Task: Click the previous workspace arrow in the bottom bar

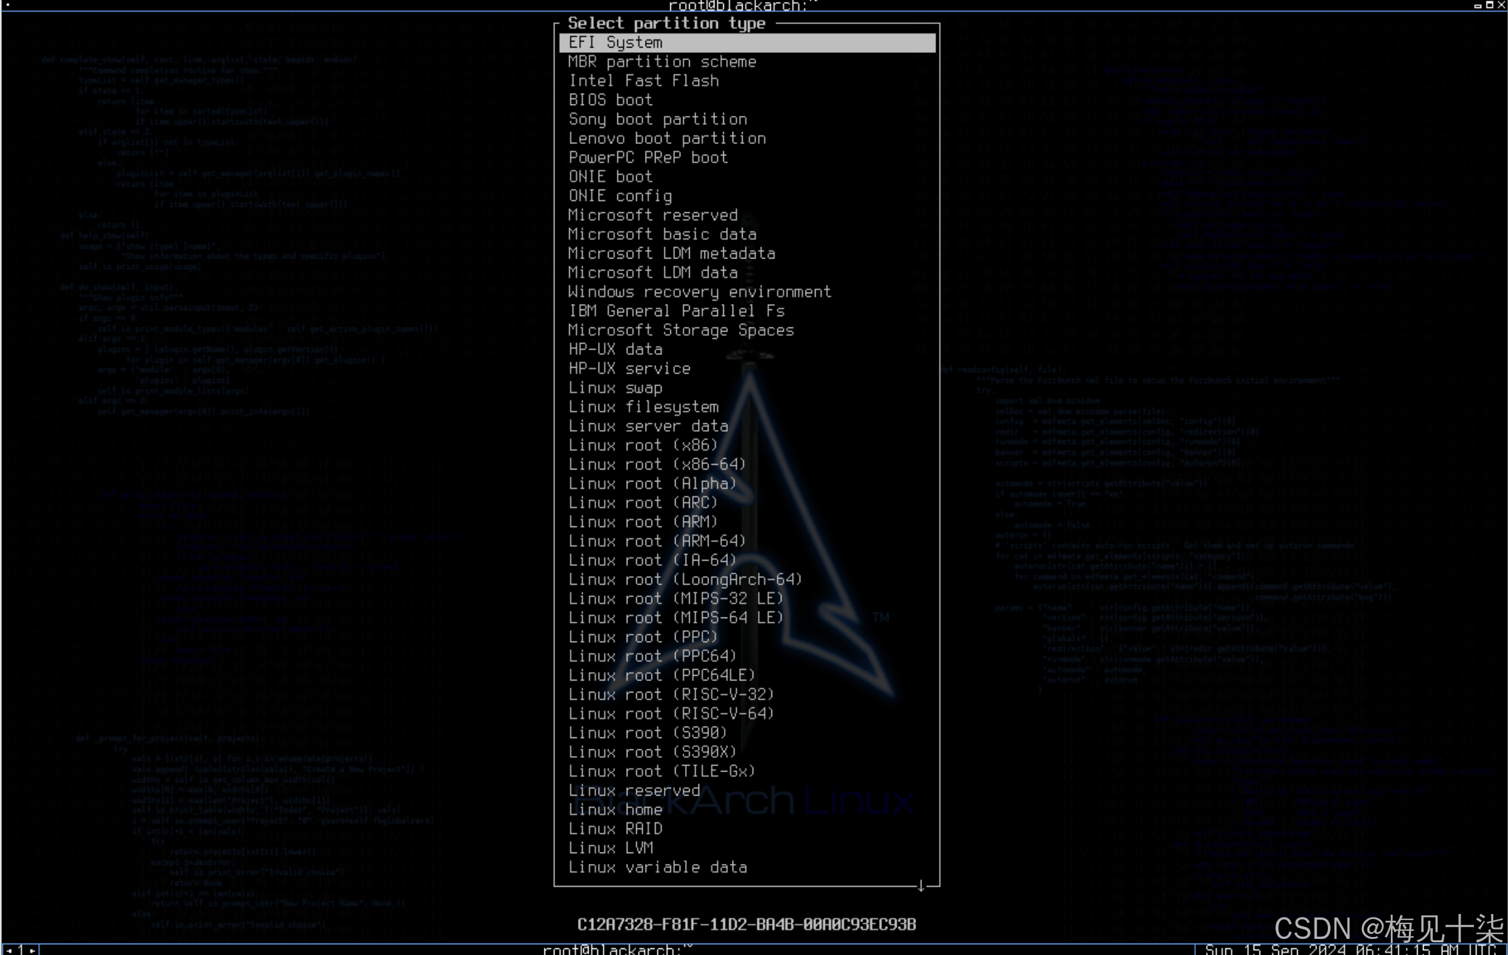Action: [9, 950]
